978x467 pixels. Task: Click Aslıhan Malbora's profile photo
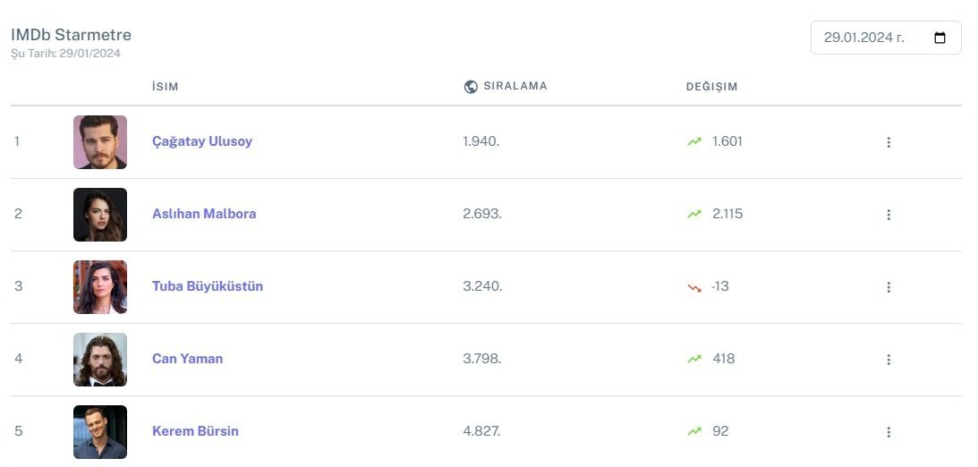(100, 215)
